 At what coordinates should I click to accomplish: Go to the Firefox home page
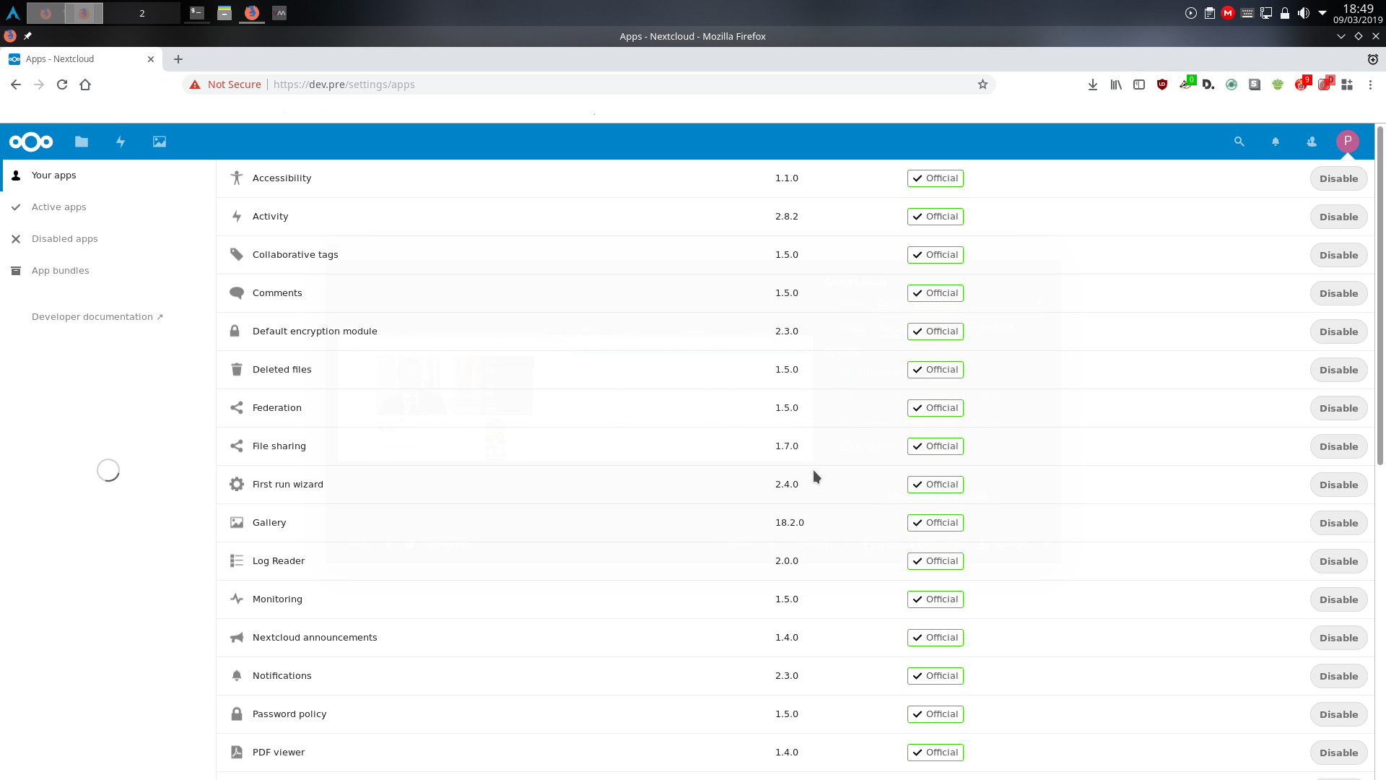pyautogui.click(x=85, y=84)
